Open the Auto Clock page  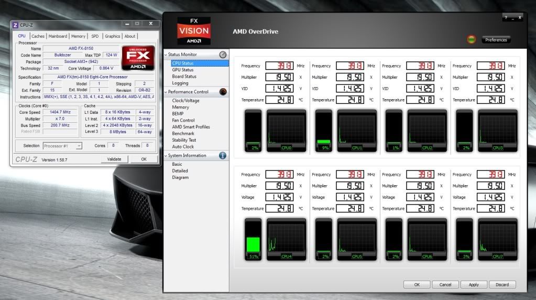pos(183,147)
